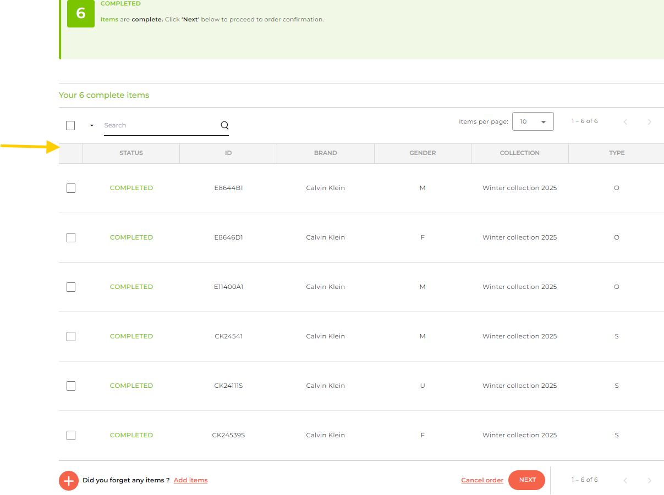Click next page arrow in bottom paginator
This screenshot has height=495, width=664.
[x=649, y=481]
